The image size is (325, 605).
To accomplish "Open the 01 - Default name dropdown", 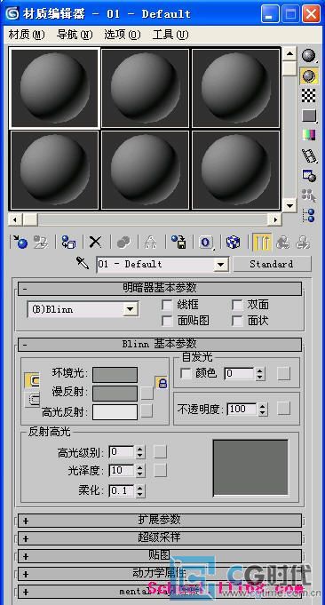I will coord(220,265).
